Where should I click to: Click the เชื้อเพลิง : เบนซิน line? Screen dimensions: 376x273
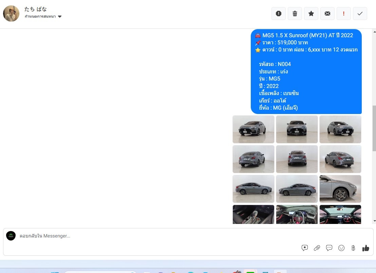(x=279, y=93)
